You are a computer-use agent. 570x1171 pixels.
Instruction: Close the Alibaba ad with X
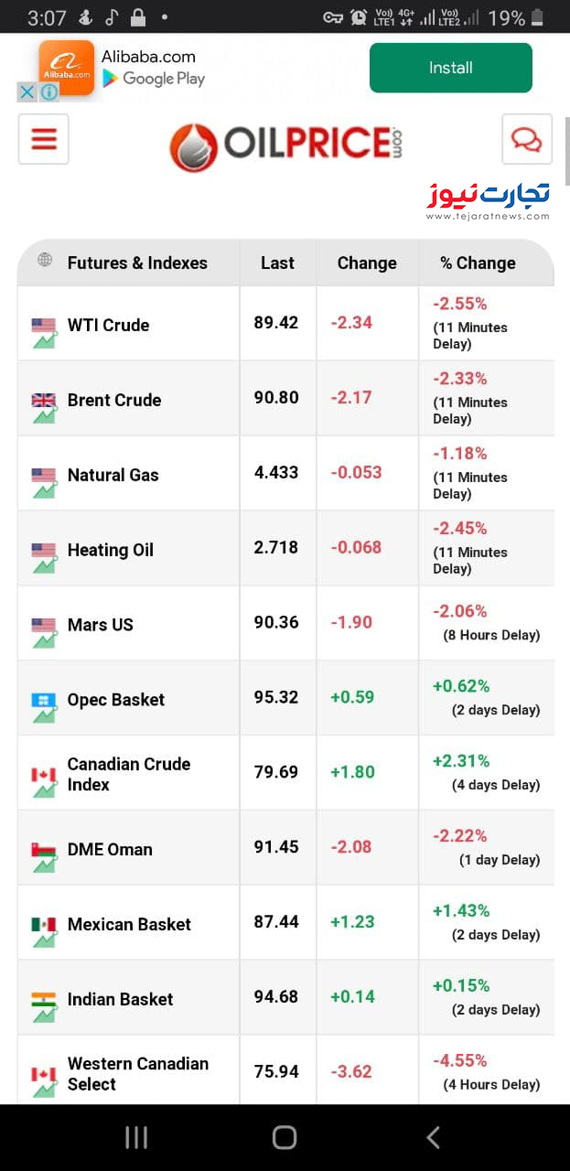pyautogui.click(x=27, y=91)
